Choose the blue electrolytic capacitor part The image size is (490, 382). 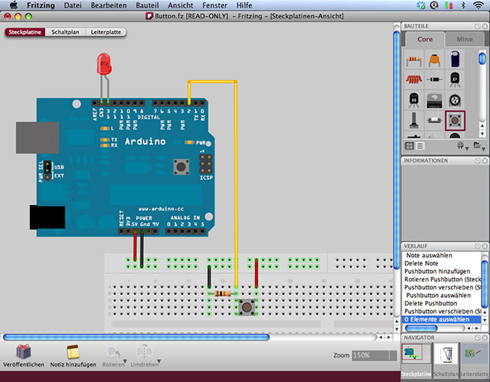click(x=455, y=60)
